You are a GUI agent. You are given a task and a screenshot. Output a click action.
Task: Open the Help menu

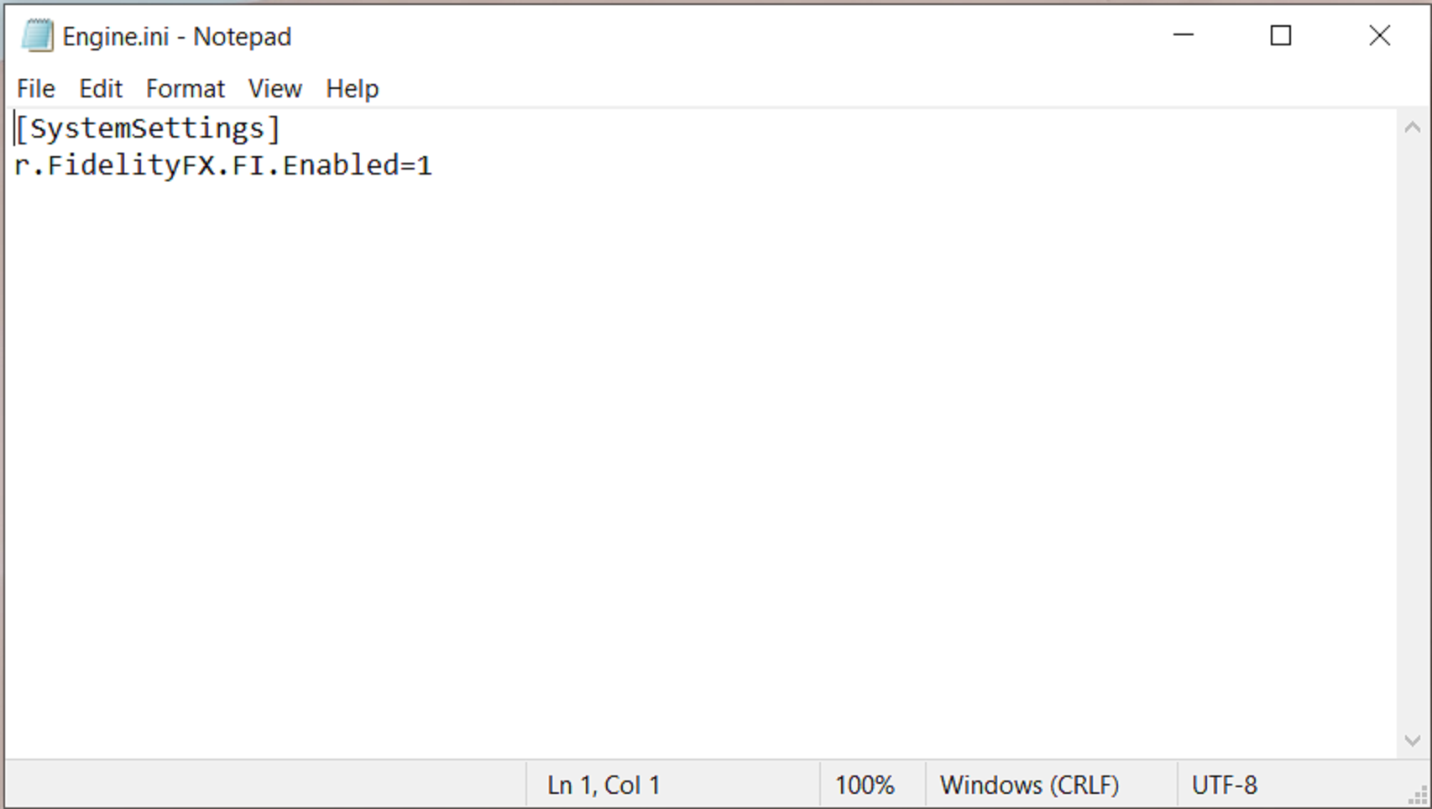(352, 89)
